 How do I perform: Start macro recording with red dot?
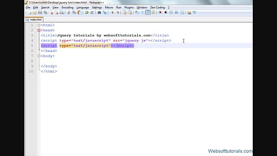point(160,13)
